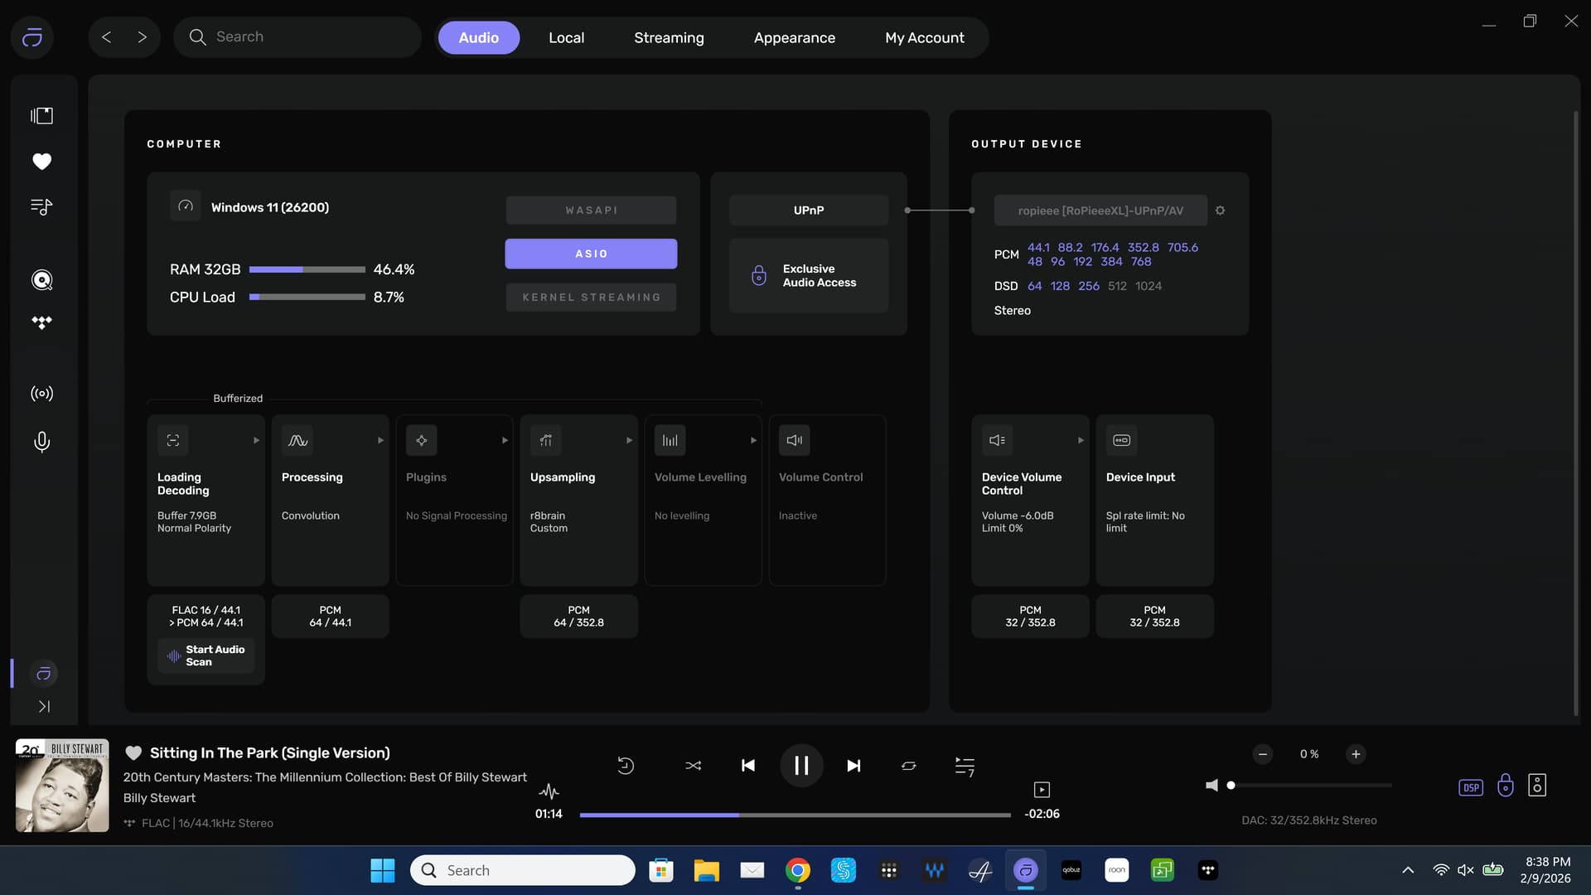This screenshot has width=1591, height=895.
Task: Open the TIDAL sidebar icon
Action: (x=41, y=322)
